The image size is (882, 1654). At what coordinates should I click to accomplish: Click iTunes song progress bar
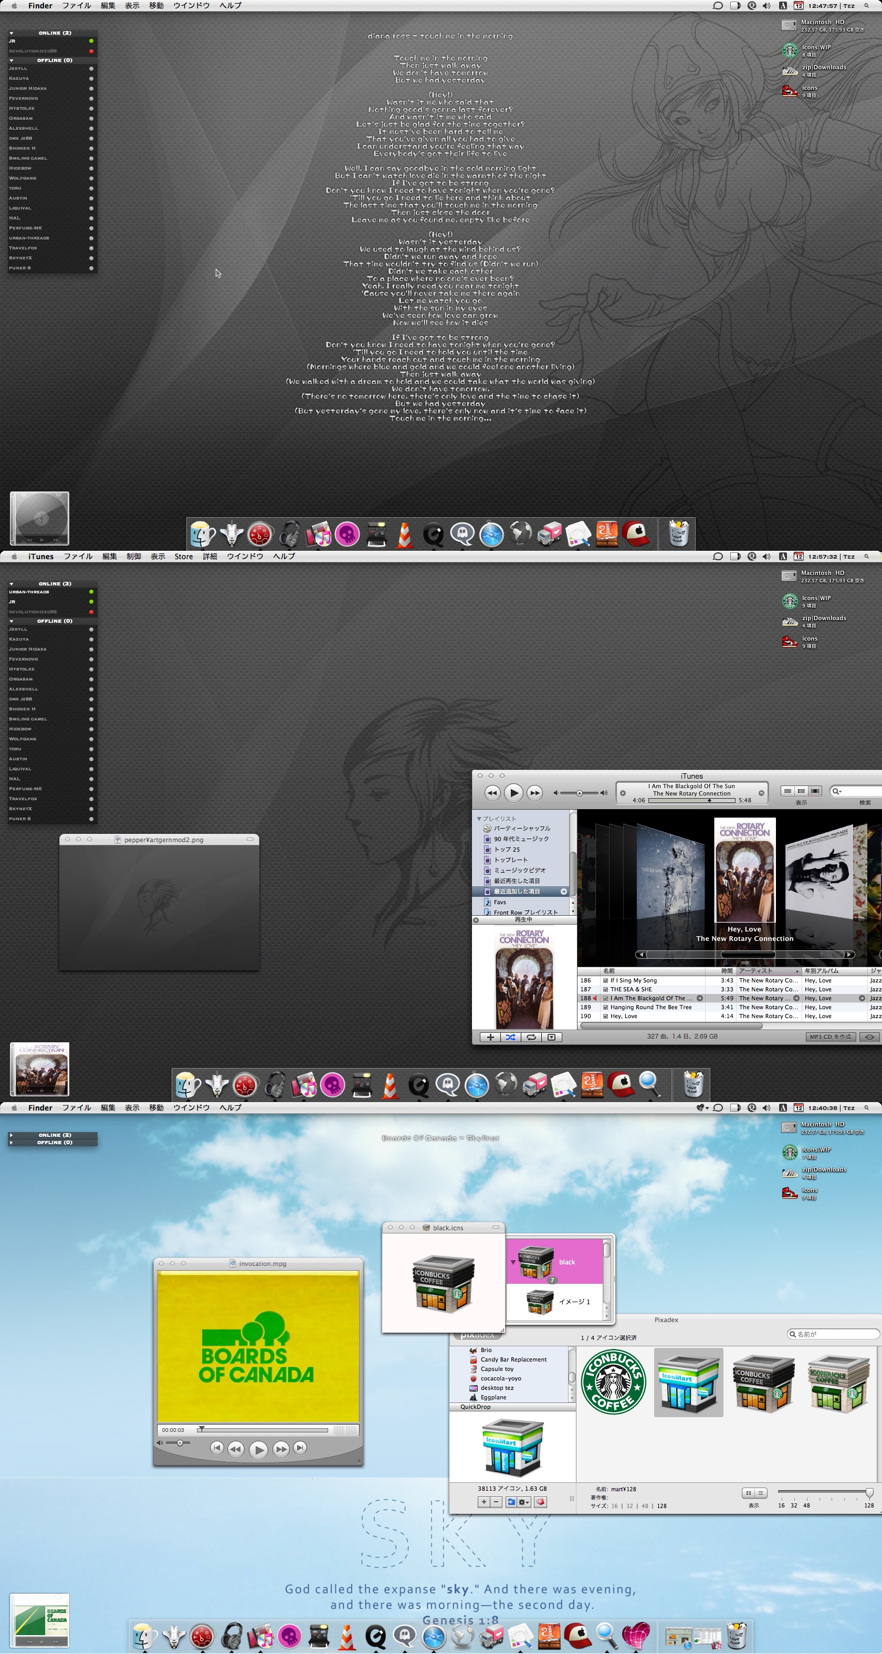(x=692, y=801)
